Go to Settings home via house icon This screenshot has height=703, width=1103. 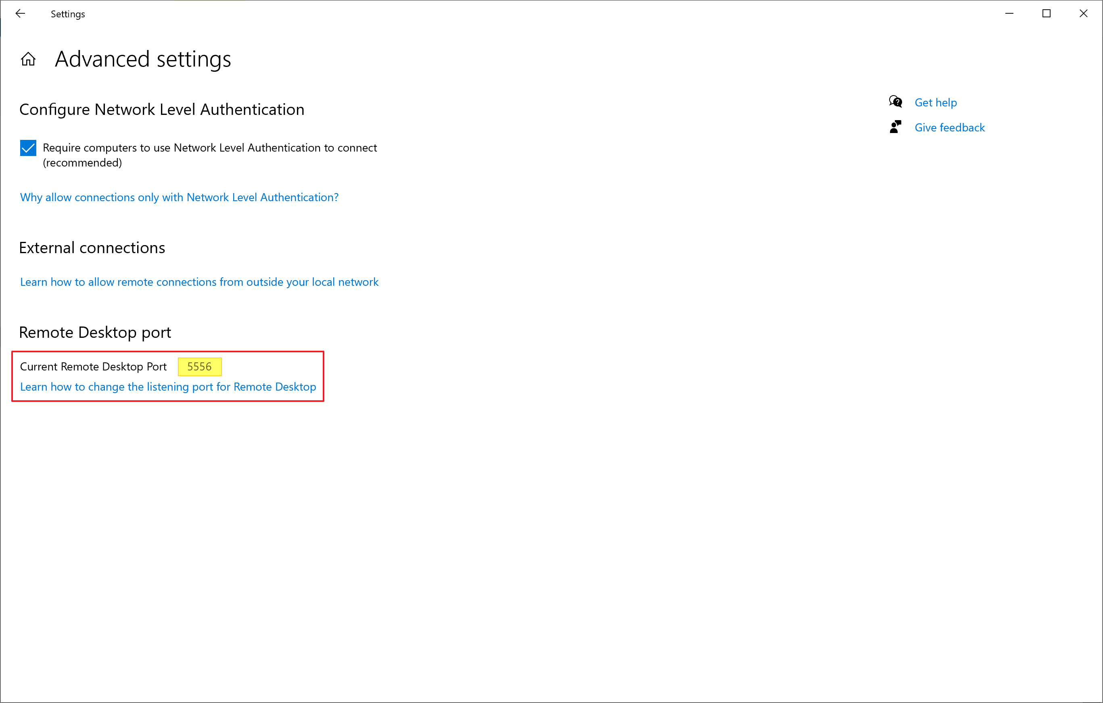(28, 59)
